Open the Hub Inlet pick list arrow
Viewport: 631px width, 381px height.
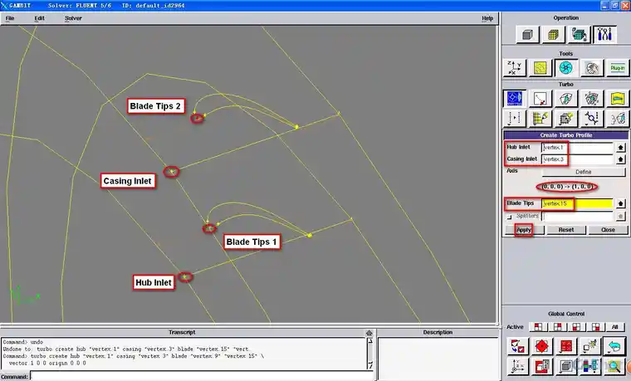[620, 147]
